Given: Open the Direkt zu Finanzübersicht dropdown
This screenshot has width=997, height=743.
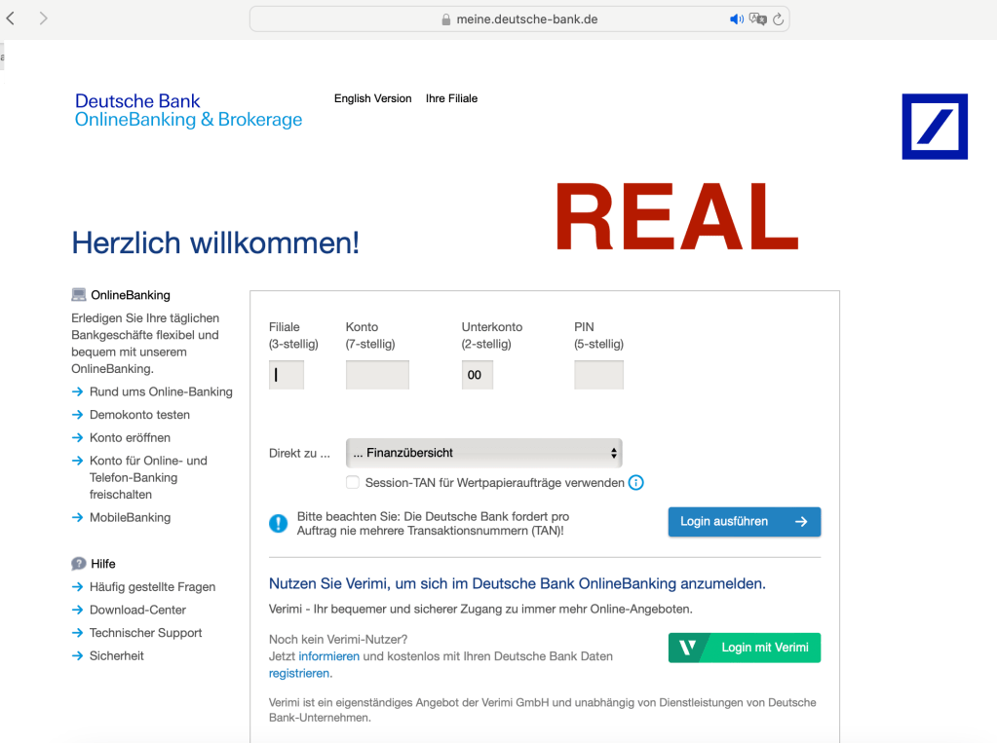Looking at the screenshot, I should [x=483, y=453].
